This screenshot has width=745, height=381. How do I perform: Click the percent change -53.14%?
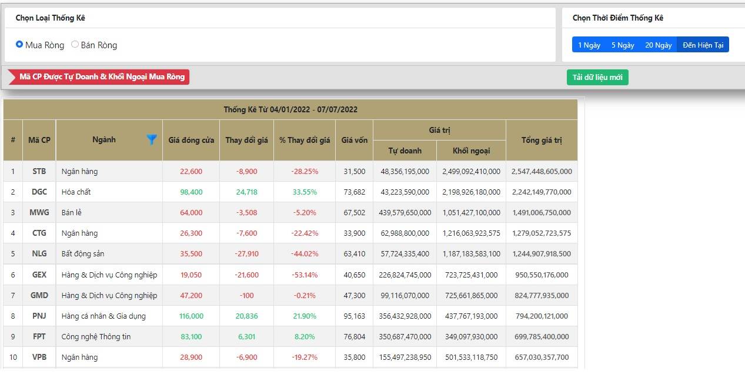(305, 275)
